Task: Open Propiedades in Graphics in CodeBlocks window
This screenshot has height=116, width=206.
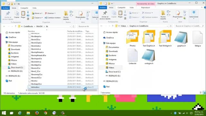Action: click(x=178, y=15)
